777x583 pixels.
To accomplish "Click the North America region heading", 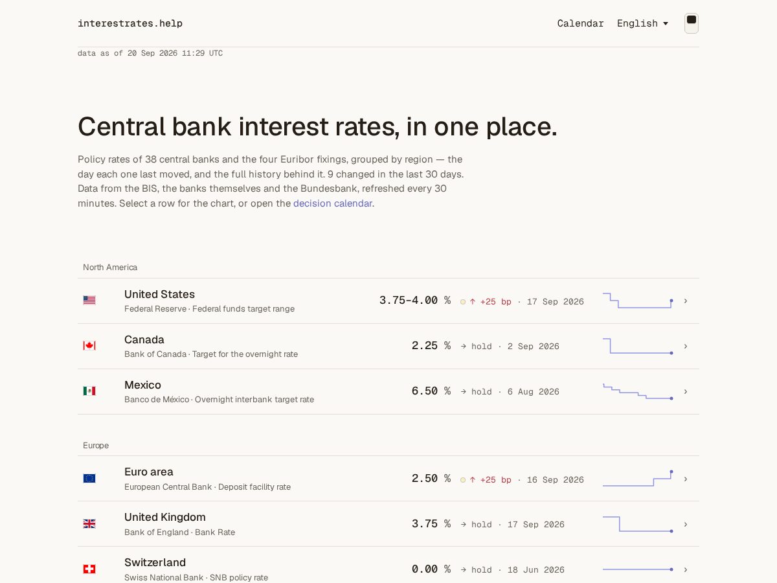I will tap(110, 268).
